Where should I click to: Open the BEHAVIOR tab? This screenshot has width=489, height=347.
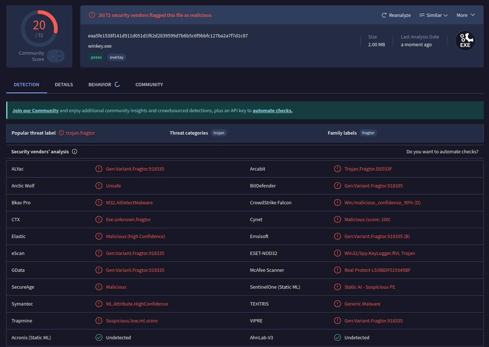(100, 85)
